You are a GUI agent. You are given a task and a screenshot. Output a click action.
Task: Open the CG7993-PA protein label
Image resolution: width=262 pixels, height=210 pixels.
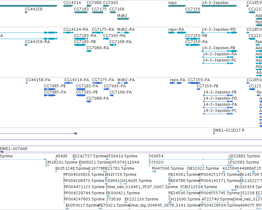[x=115, y=86]
